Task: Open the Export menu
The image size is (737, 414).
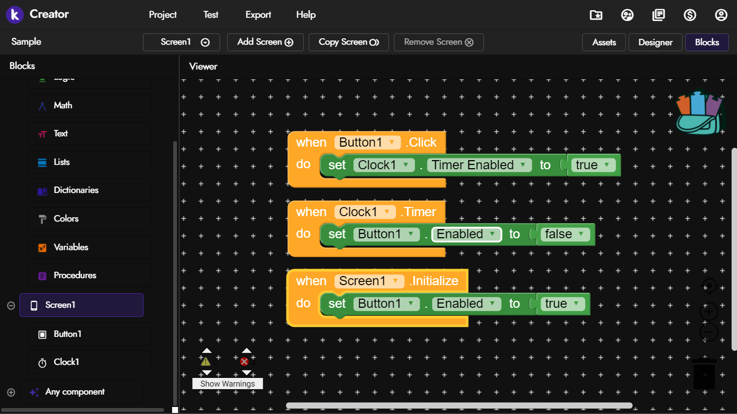Action: [x=258, y=15]
